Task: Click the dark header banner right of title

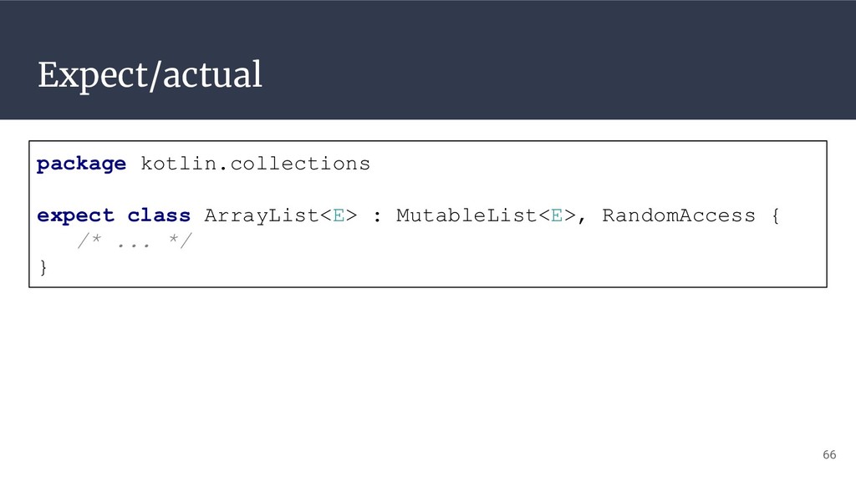Action: (557, 60)
